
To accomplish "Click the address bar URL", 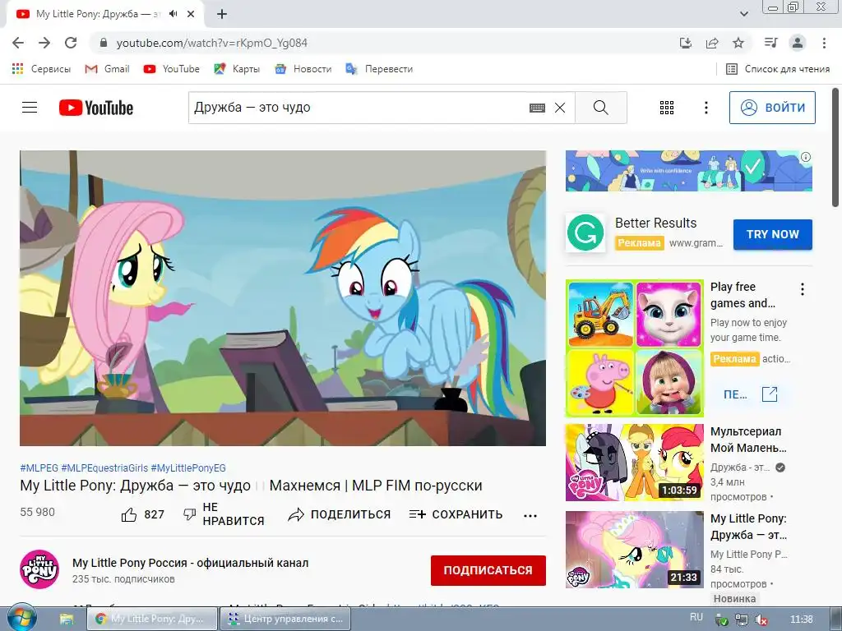I will [212, 43].
